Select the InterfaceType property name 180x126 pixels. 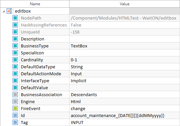pos(35,81)
